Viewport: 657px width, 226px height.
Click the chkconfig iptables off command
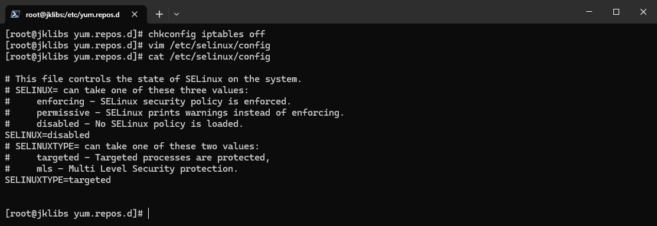(207, 34)
